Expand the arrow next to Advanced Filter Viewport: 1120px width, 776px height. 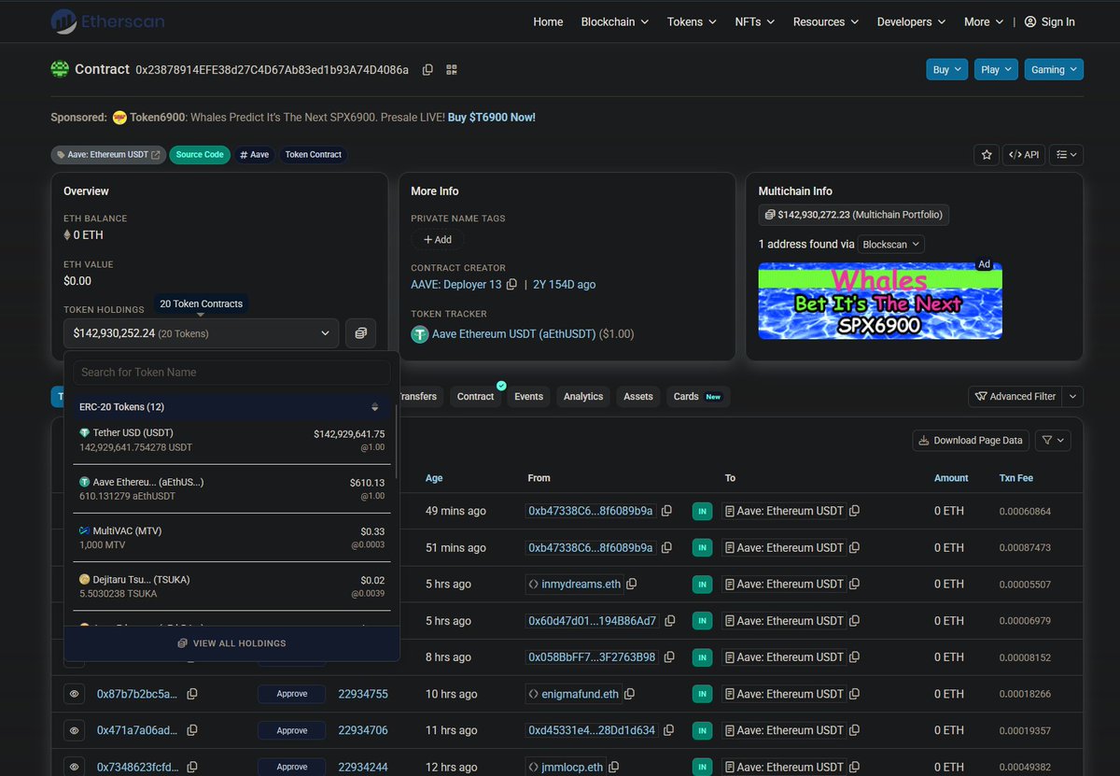(1073, 397)
